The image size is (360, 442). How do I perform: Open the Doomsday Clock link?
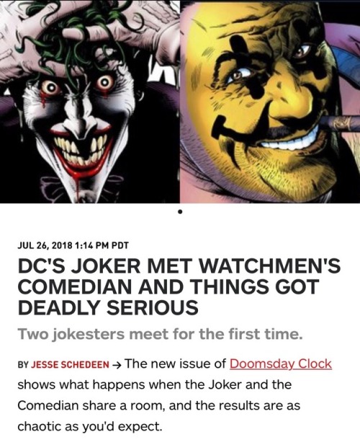pyautogui.click(x=281, y=363)
